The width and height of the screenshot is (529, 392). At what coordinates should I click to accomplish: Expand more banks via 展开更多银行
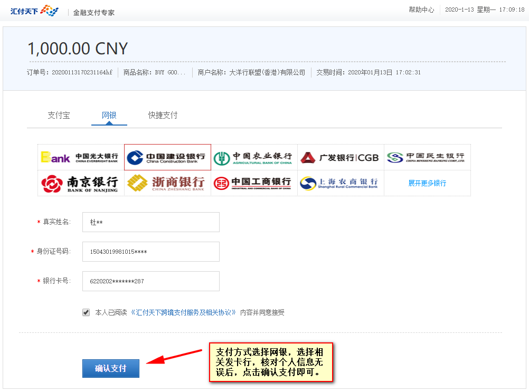pos(427,183)
